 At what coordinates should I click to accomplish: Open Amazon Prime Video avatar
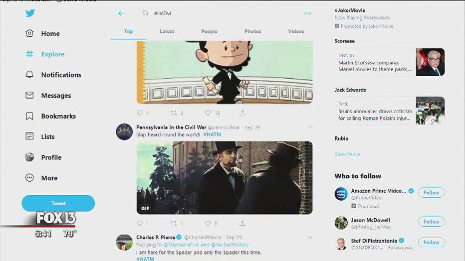pyautogui.click(x=341, y=194)
